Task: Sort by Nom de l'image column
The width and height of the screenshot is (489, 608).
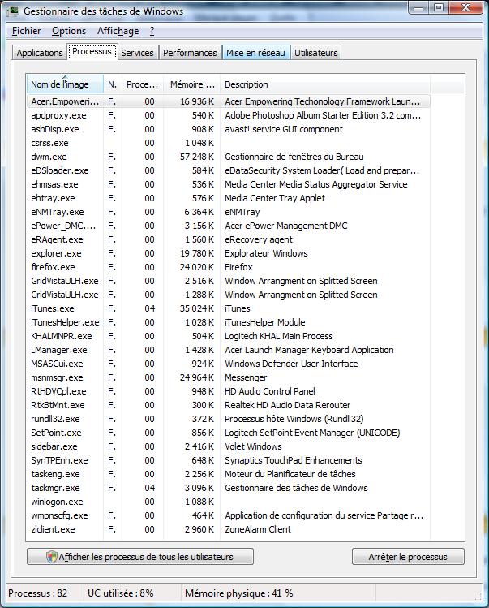Action: tap(65, 84)
